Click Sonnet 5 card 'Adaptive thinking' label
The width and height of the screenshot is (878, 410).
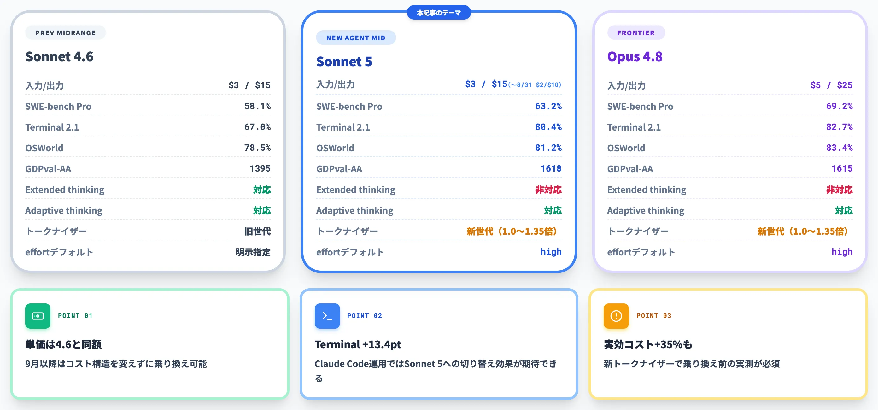click(354, 210)
